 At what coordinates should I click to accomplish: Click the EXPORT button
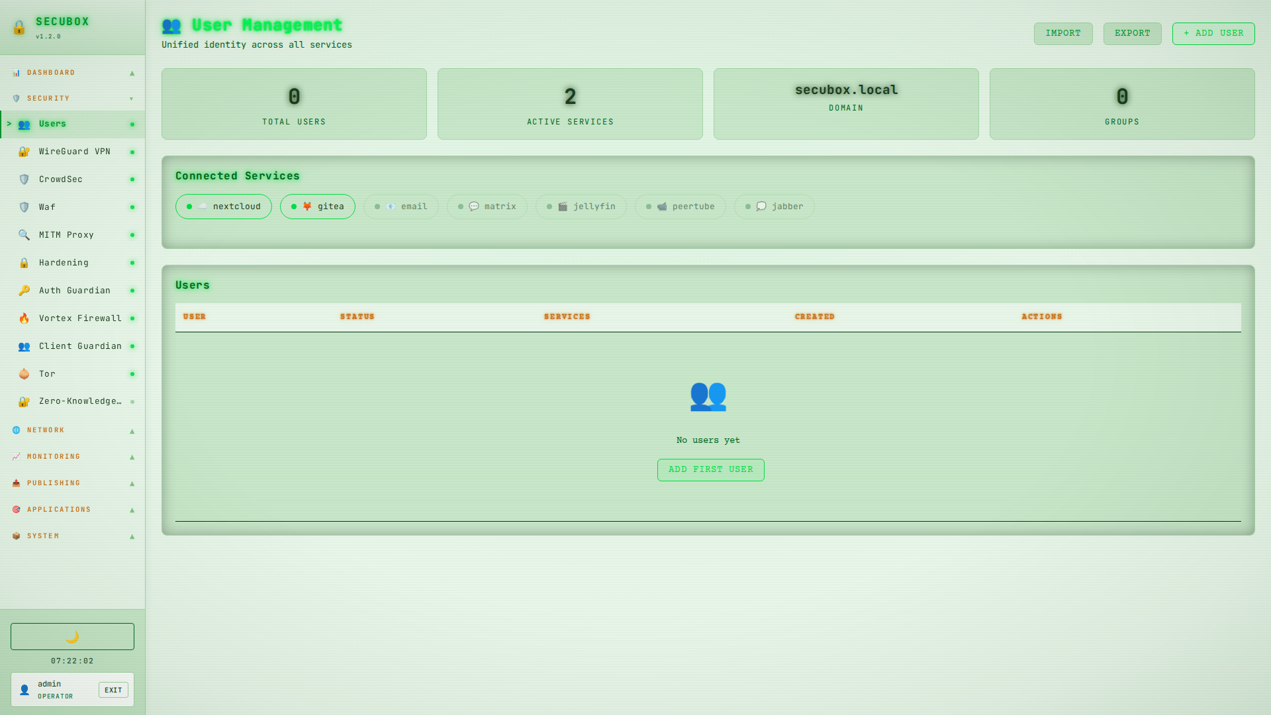[1132, 33]
